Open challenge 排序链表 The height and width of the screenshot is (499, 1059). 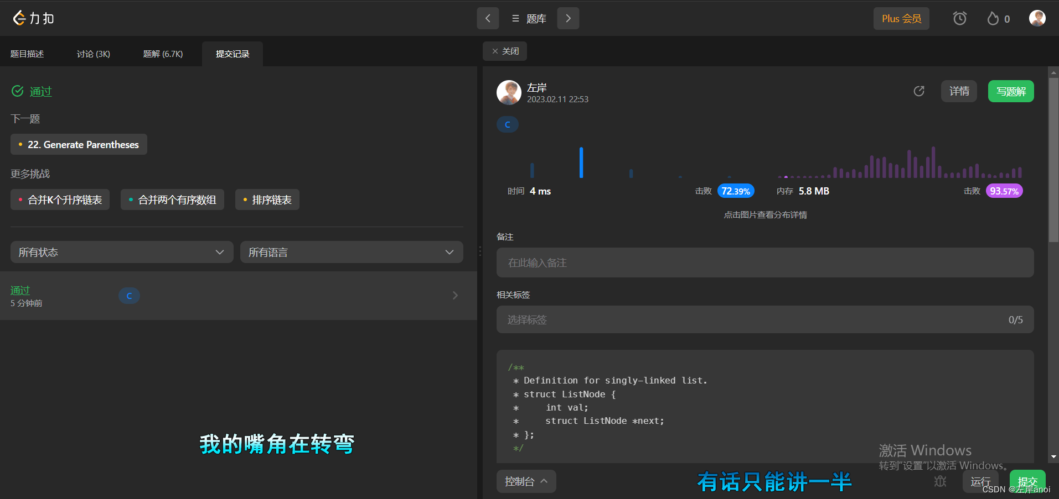click(x=267, y=199)
